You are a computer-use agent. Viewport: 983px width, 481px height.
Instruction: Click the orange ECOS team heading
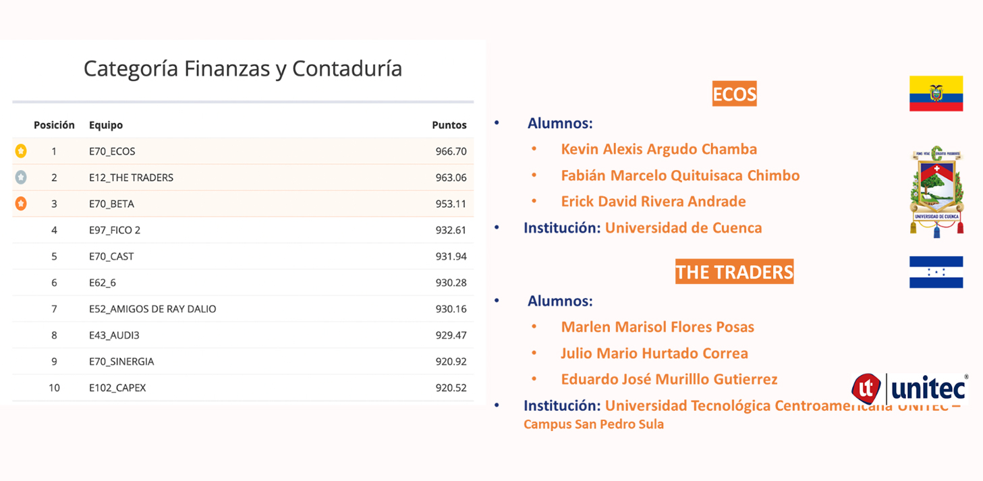(734, 94)
